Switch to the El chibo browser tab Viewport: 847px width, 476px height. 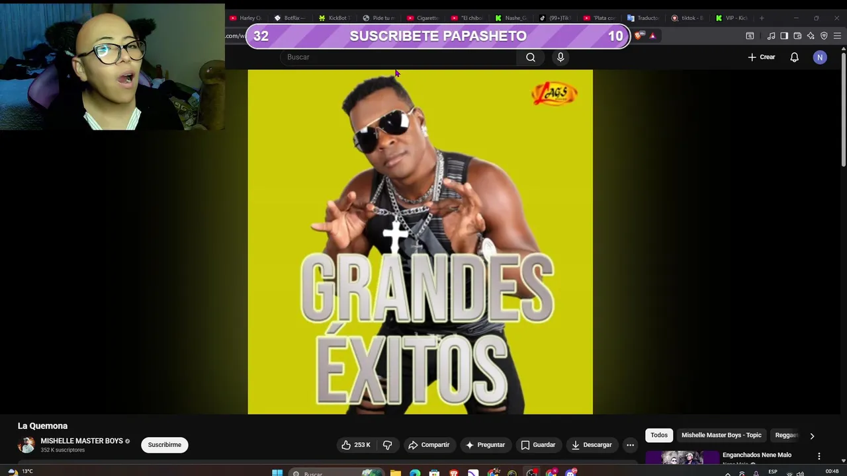tap(467, 18)
